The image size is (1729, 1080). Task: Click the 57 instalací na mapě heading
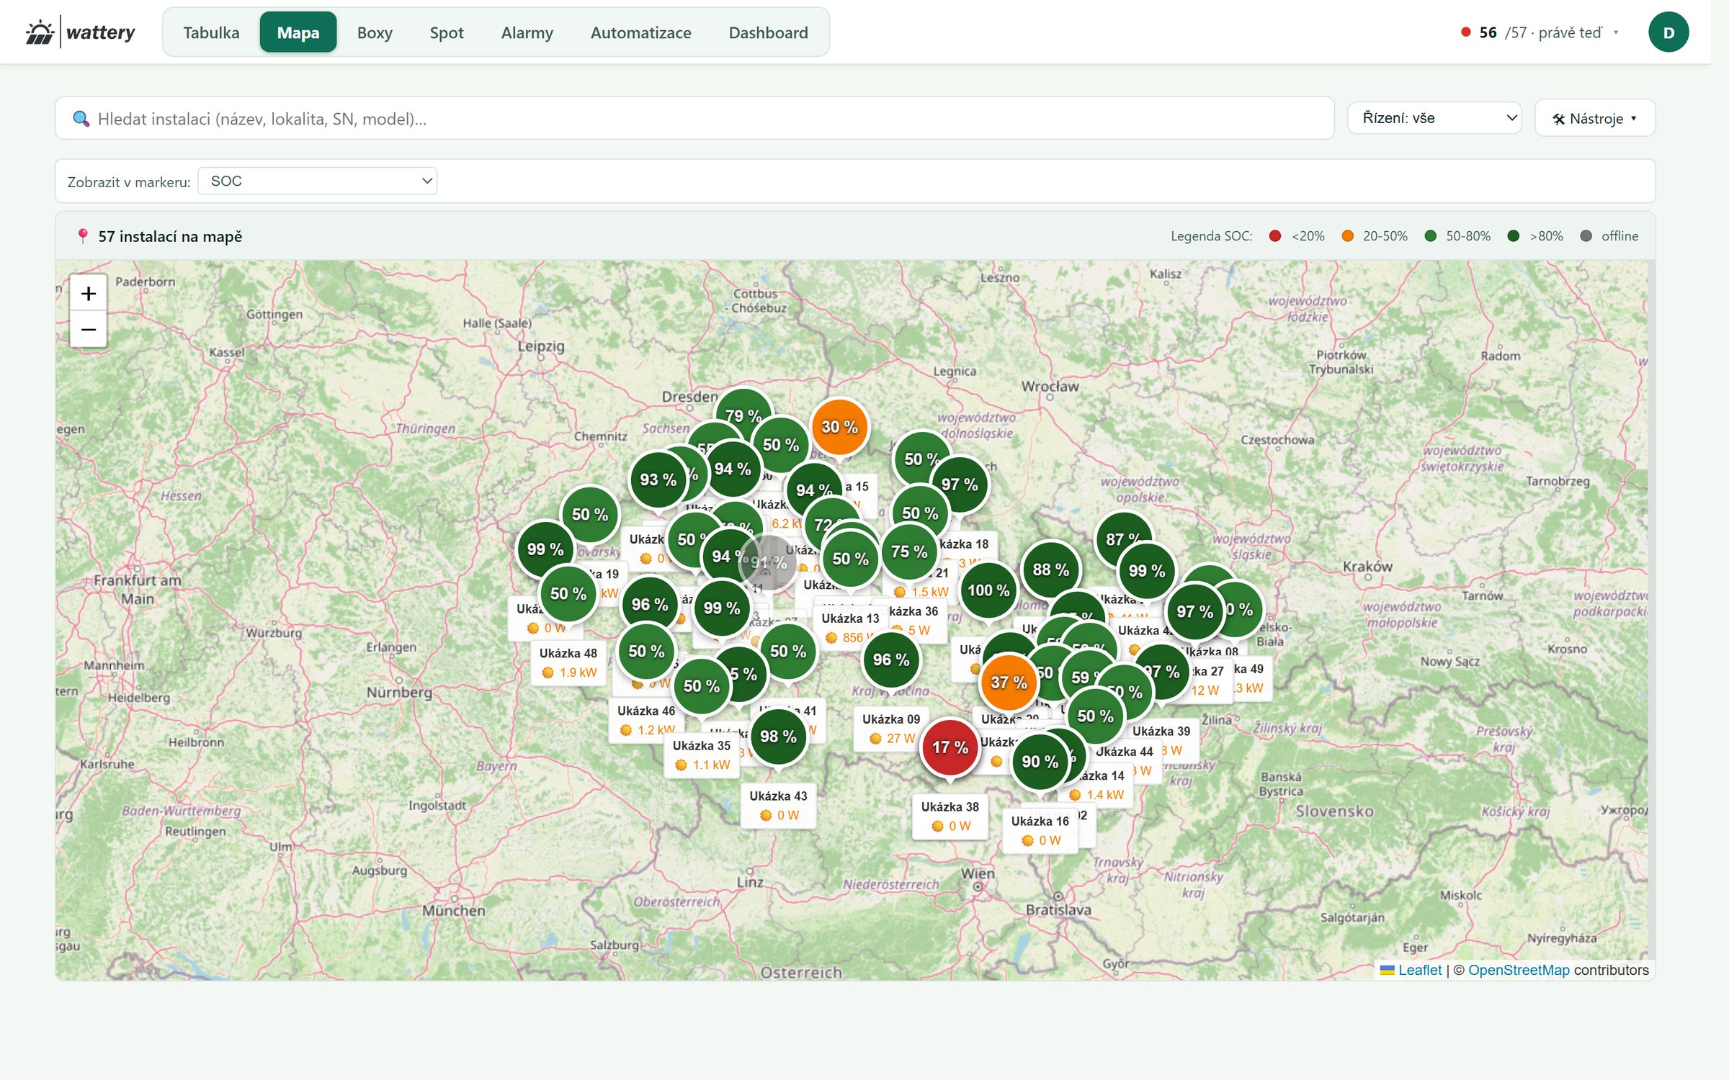(170, 236)
